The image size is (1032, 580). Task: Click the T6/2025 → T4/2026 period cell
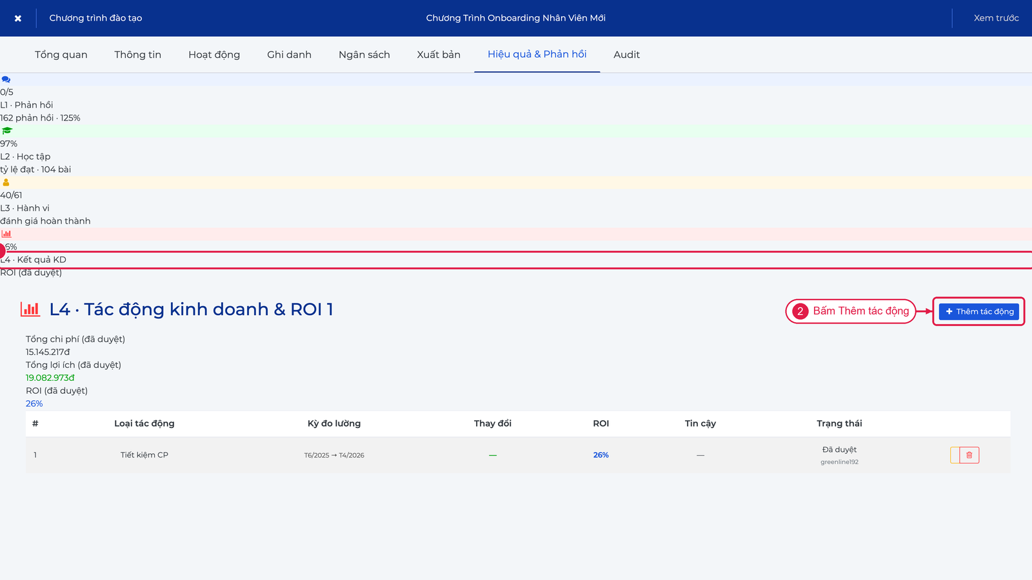tap(334, 455)
